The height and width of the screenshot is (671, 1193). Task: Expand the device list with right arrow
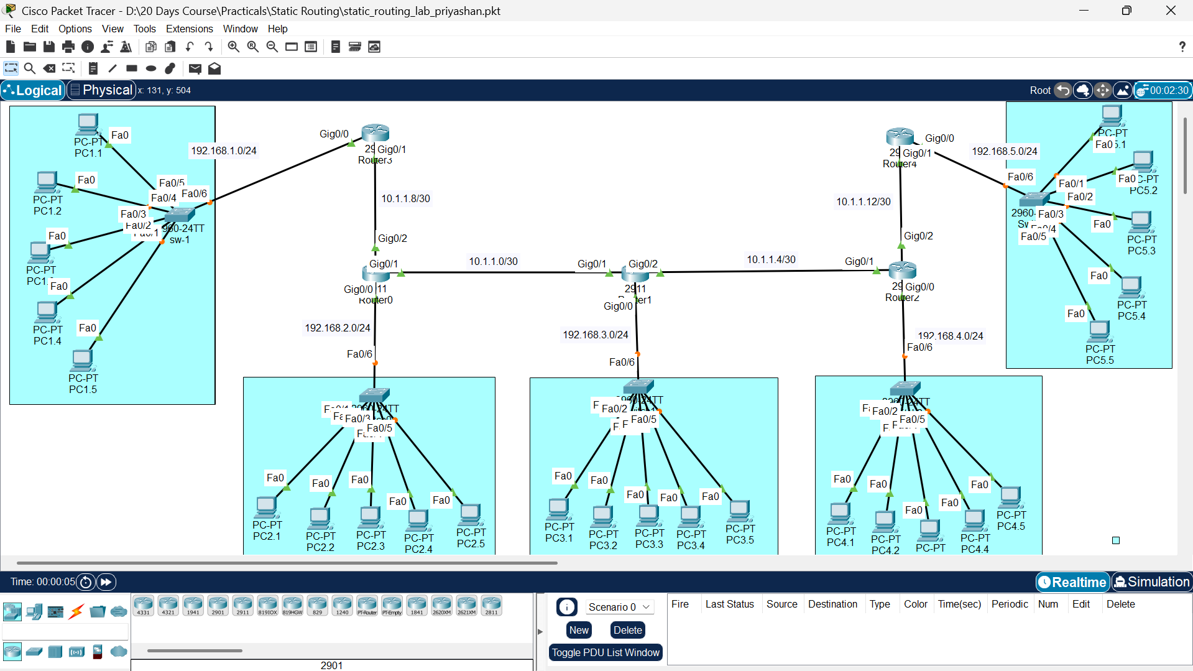pos(540,630)
